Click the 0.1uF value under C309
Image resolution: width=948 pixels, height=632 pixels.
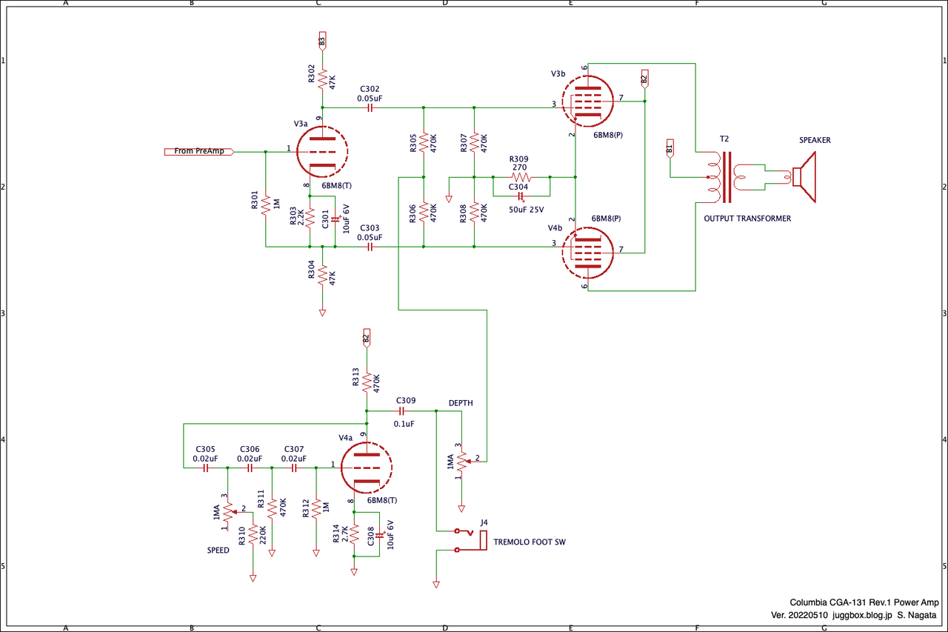[x=404, y=425]
